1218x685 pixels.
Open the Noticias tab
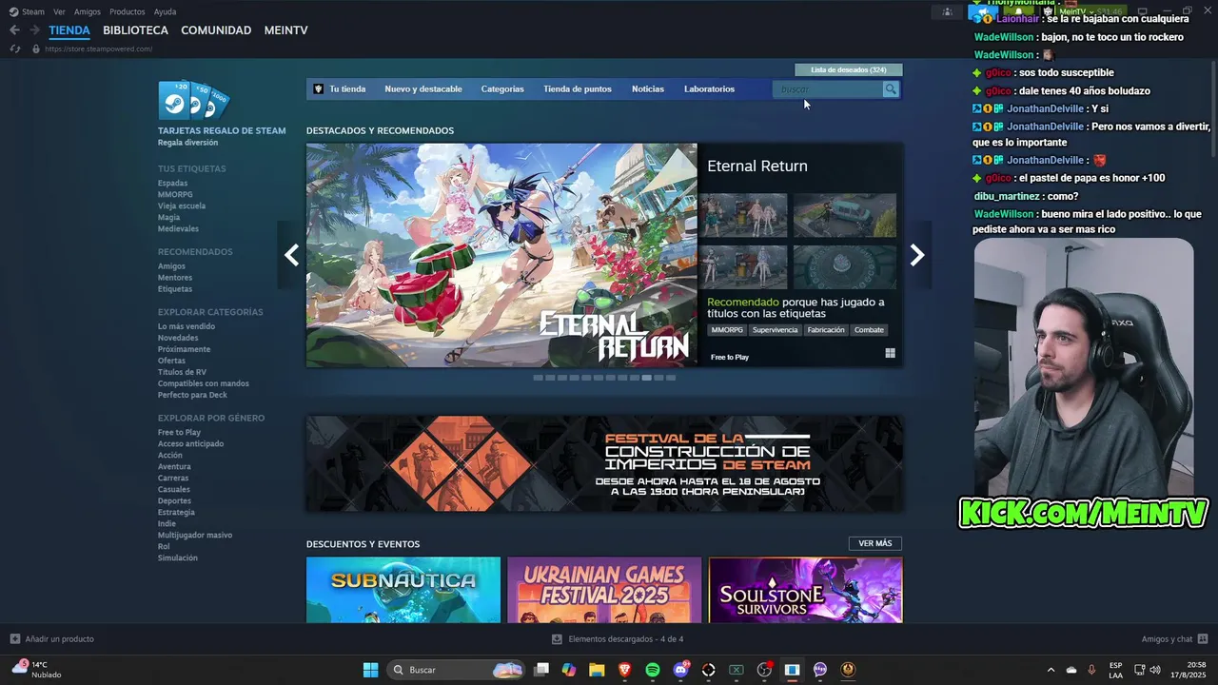click(x=648, y=89)
